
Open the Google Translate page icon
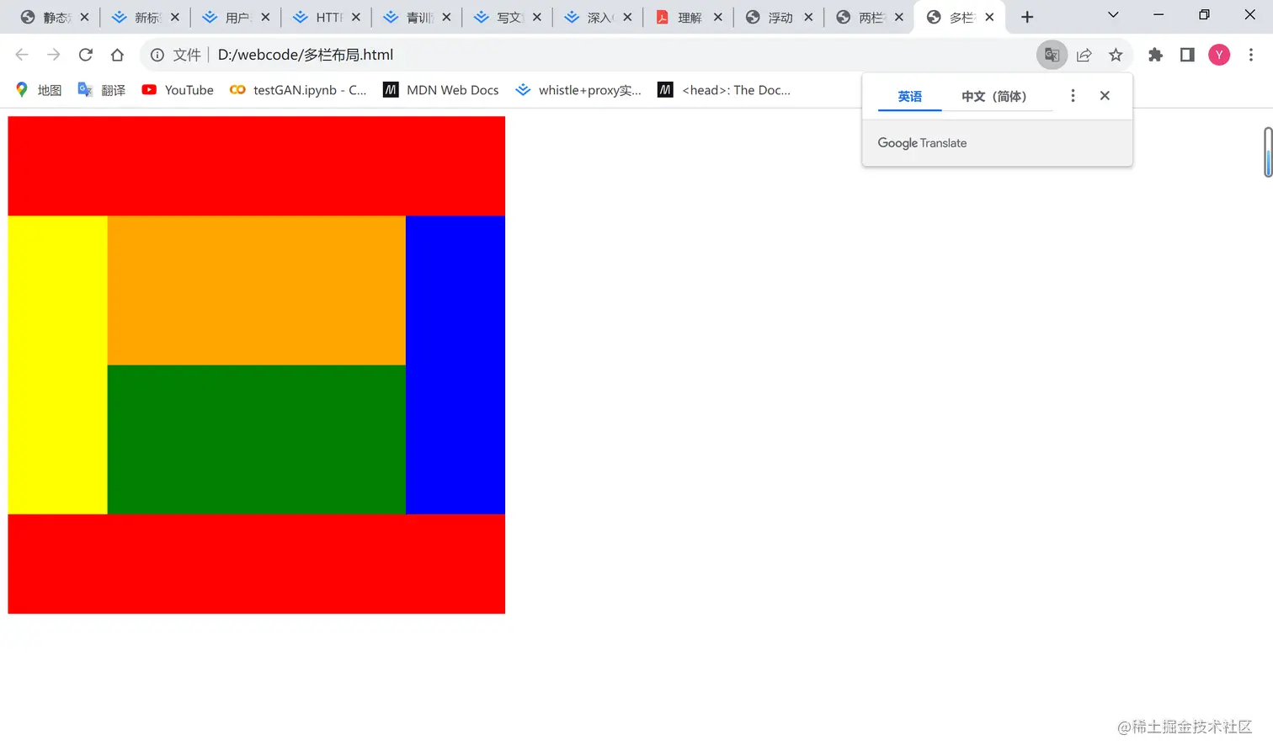[1052, 55]
